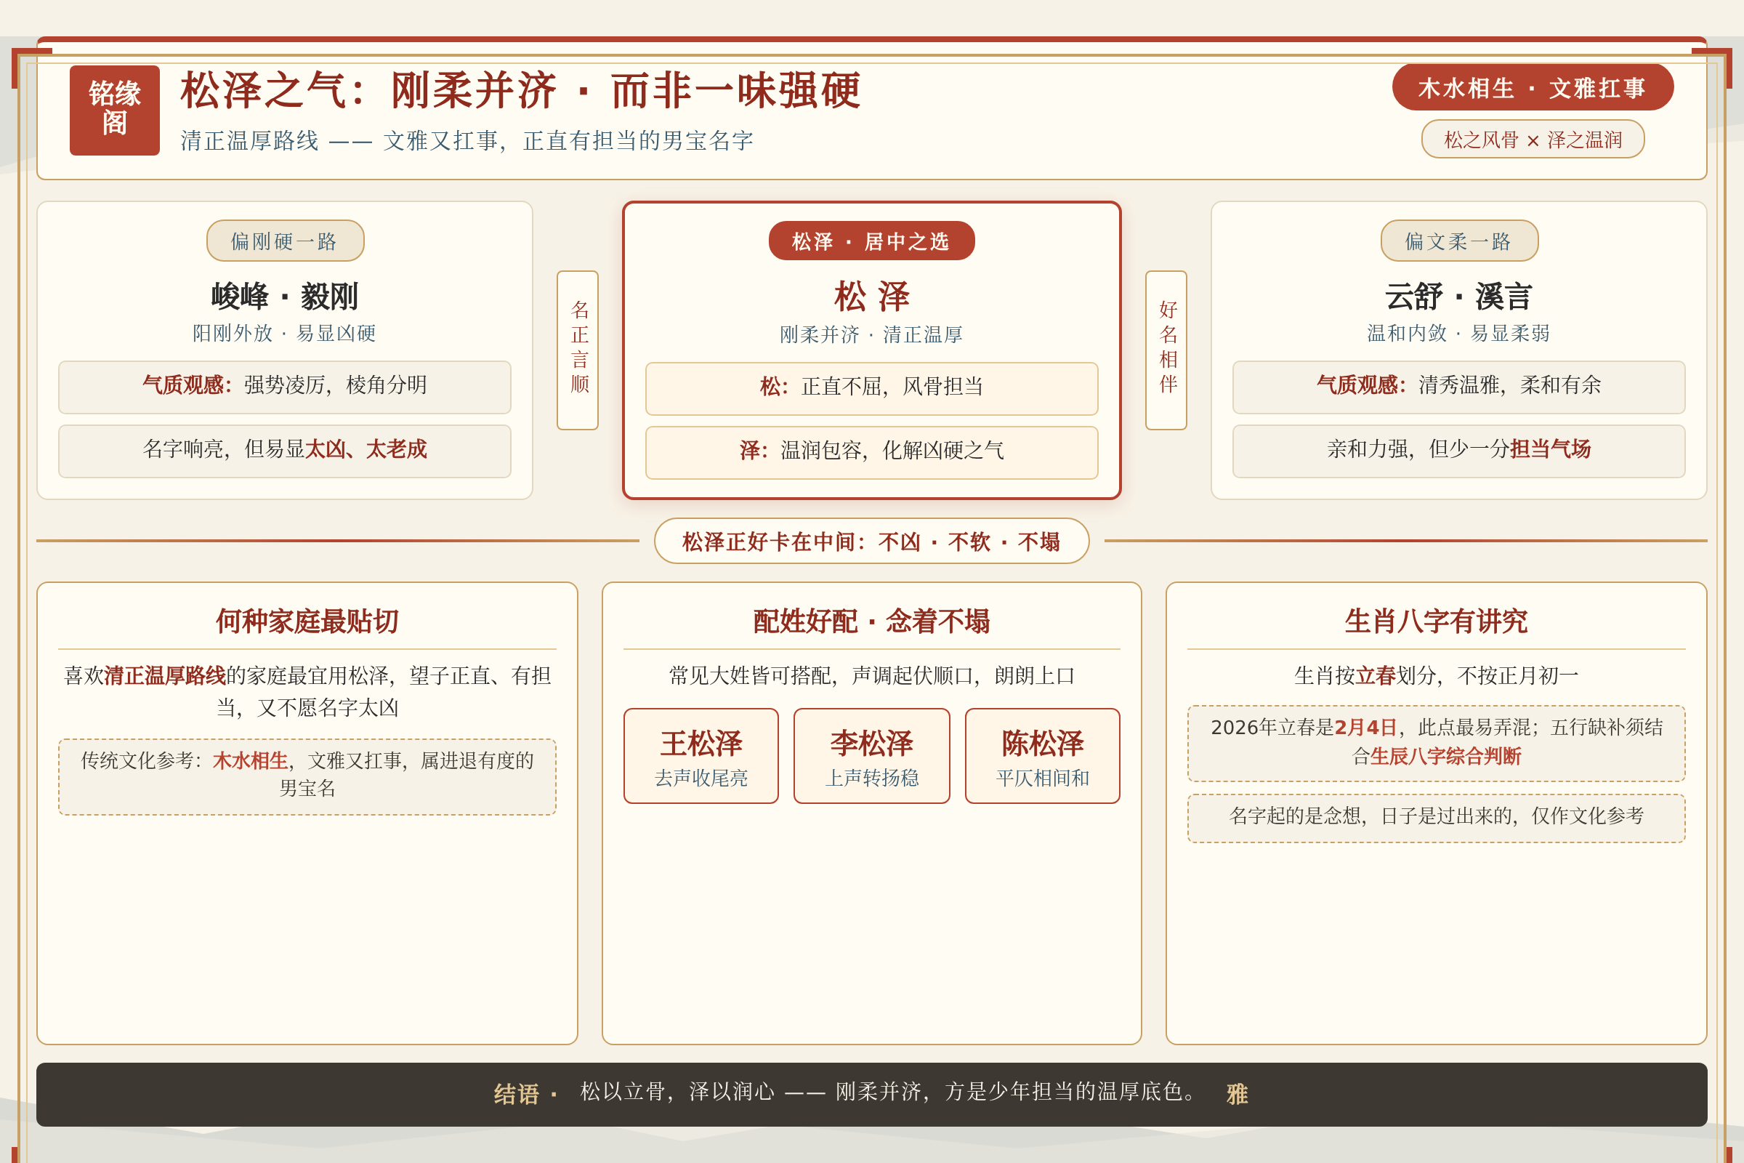Click the 配姓好配·念着不塌 heading

click(871, 621)
